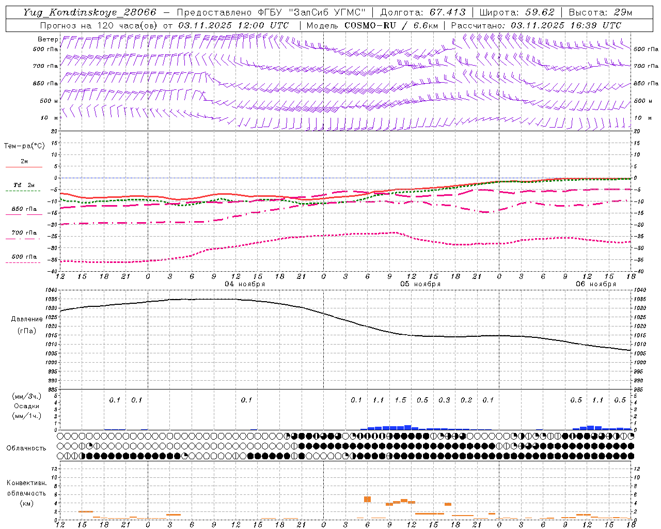
Task: Click the precipitation amount 0.3
Action: coord(444,400)
